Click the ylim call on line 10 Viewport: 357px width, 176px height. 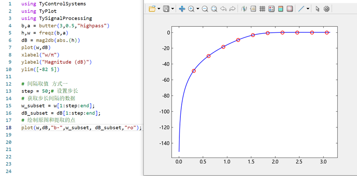(x=41, y=69)
